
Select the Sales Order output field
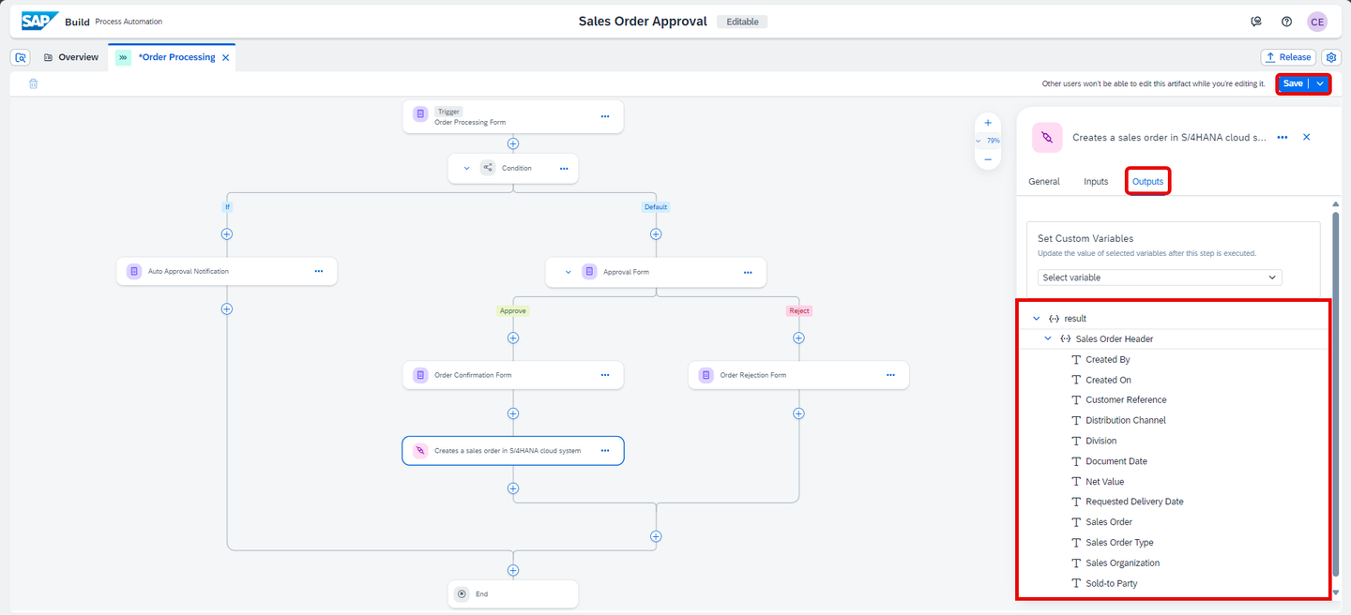[x=1109, y=522]
